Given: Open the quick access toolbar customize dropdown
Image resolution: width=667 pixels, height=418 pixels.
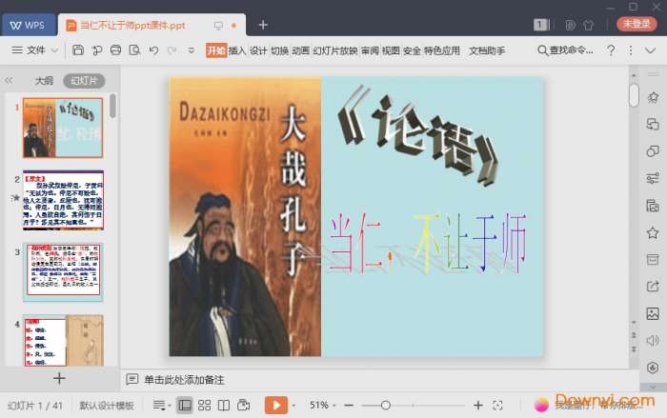Looking at the screenshot, I should (x=191, y=50).
